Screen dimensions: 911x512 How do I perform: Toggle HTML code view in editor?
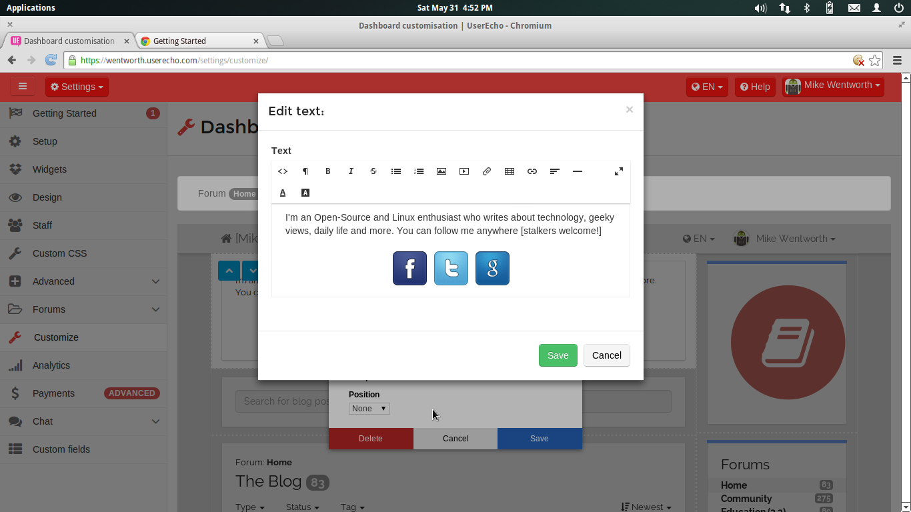[x=283, y=171]
